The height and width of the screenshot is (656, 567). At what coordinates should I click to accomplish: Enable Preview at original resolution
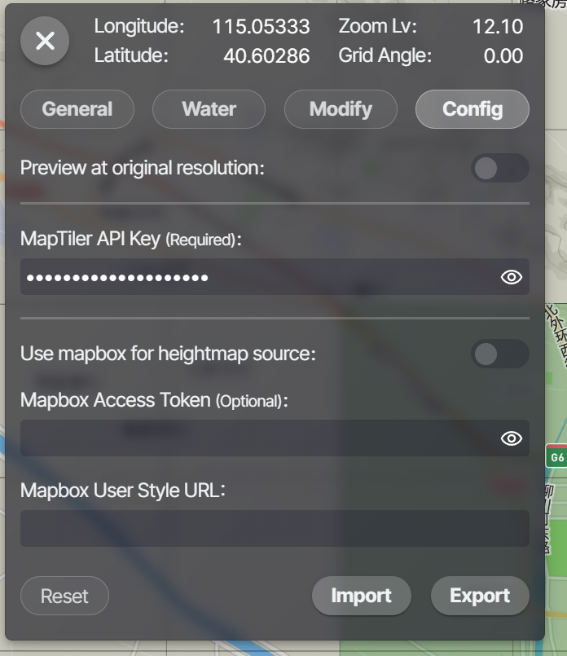[x=499, y=169]
